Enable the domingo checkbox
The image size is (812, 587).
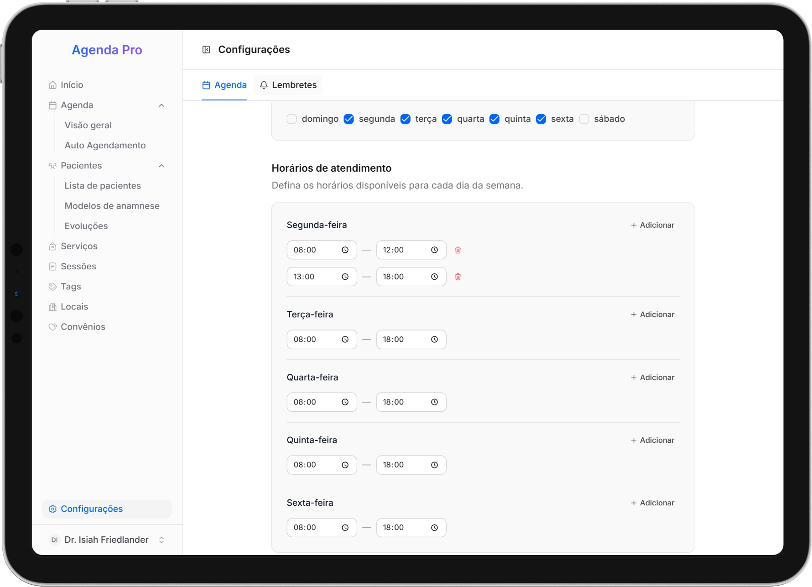[292, 119]
